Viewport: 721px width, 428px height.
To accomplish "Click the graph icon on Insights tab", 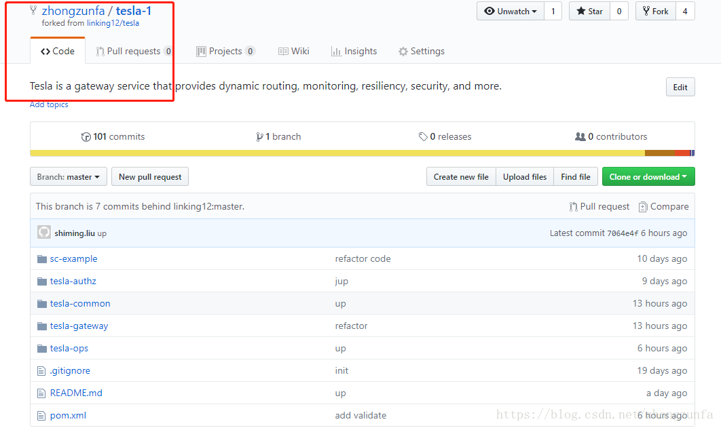I will click(x=336, y=52).
